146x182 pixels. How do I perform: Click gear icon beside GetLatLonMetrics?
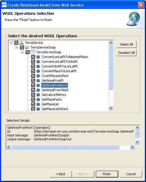(38, 95)
